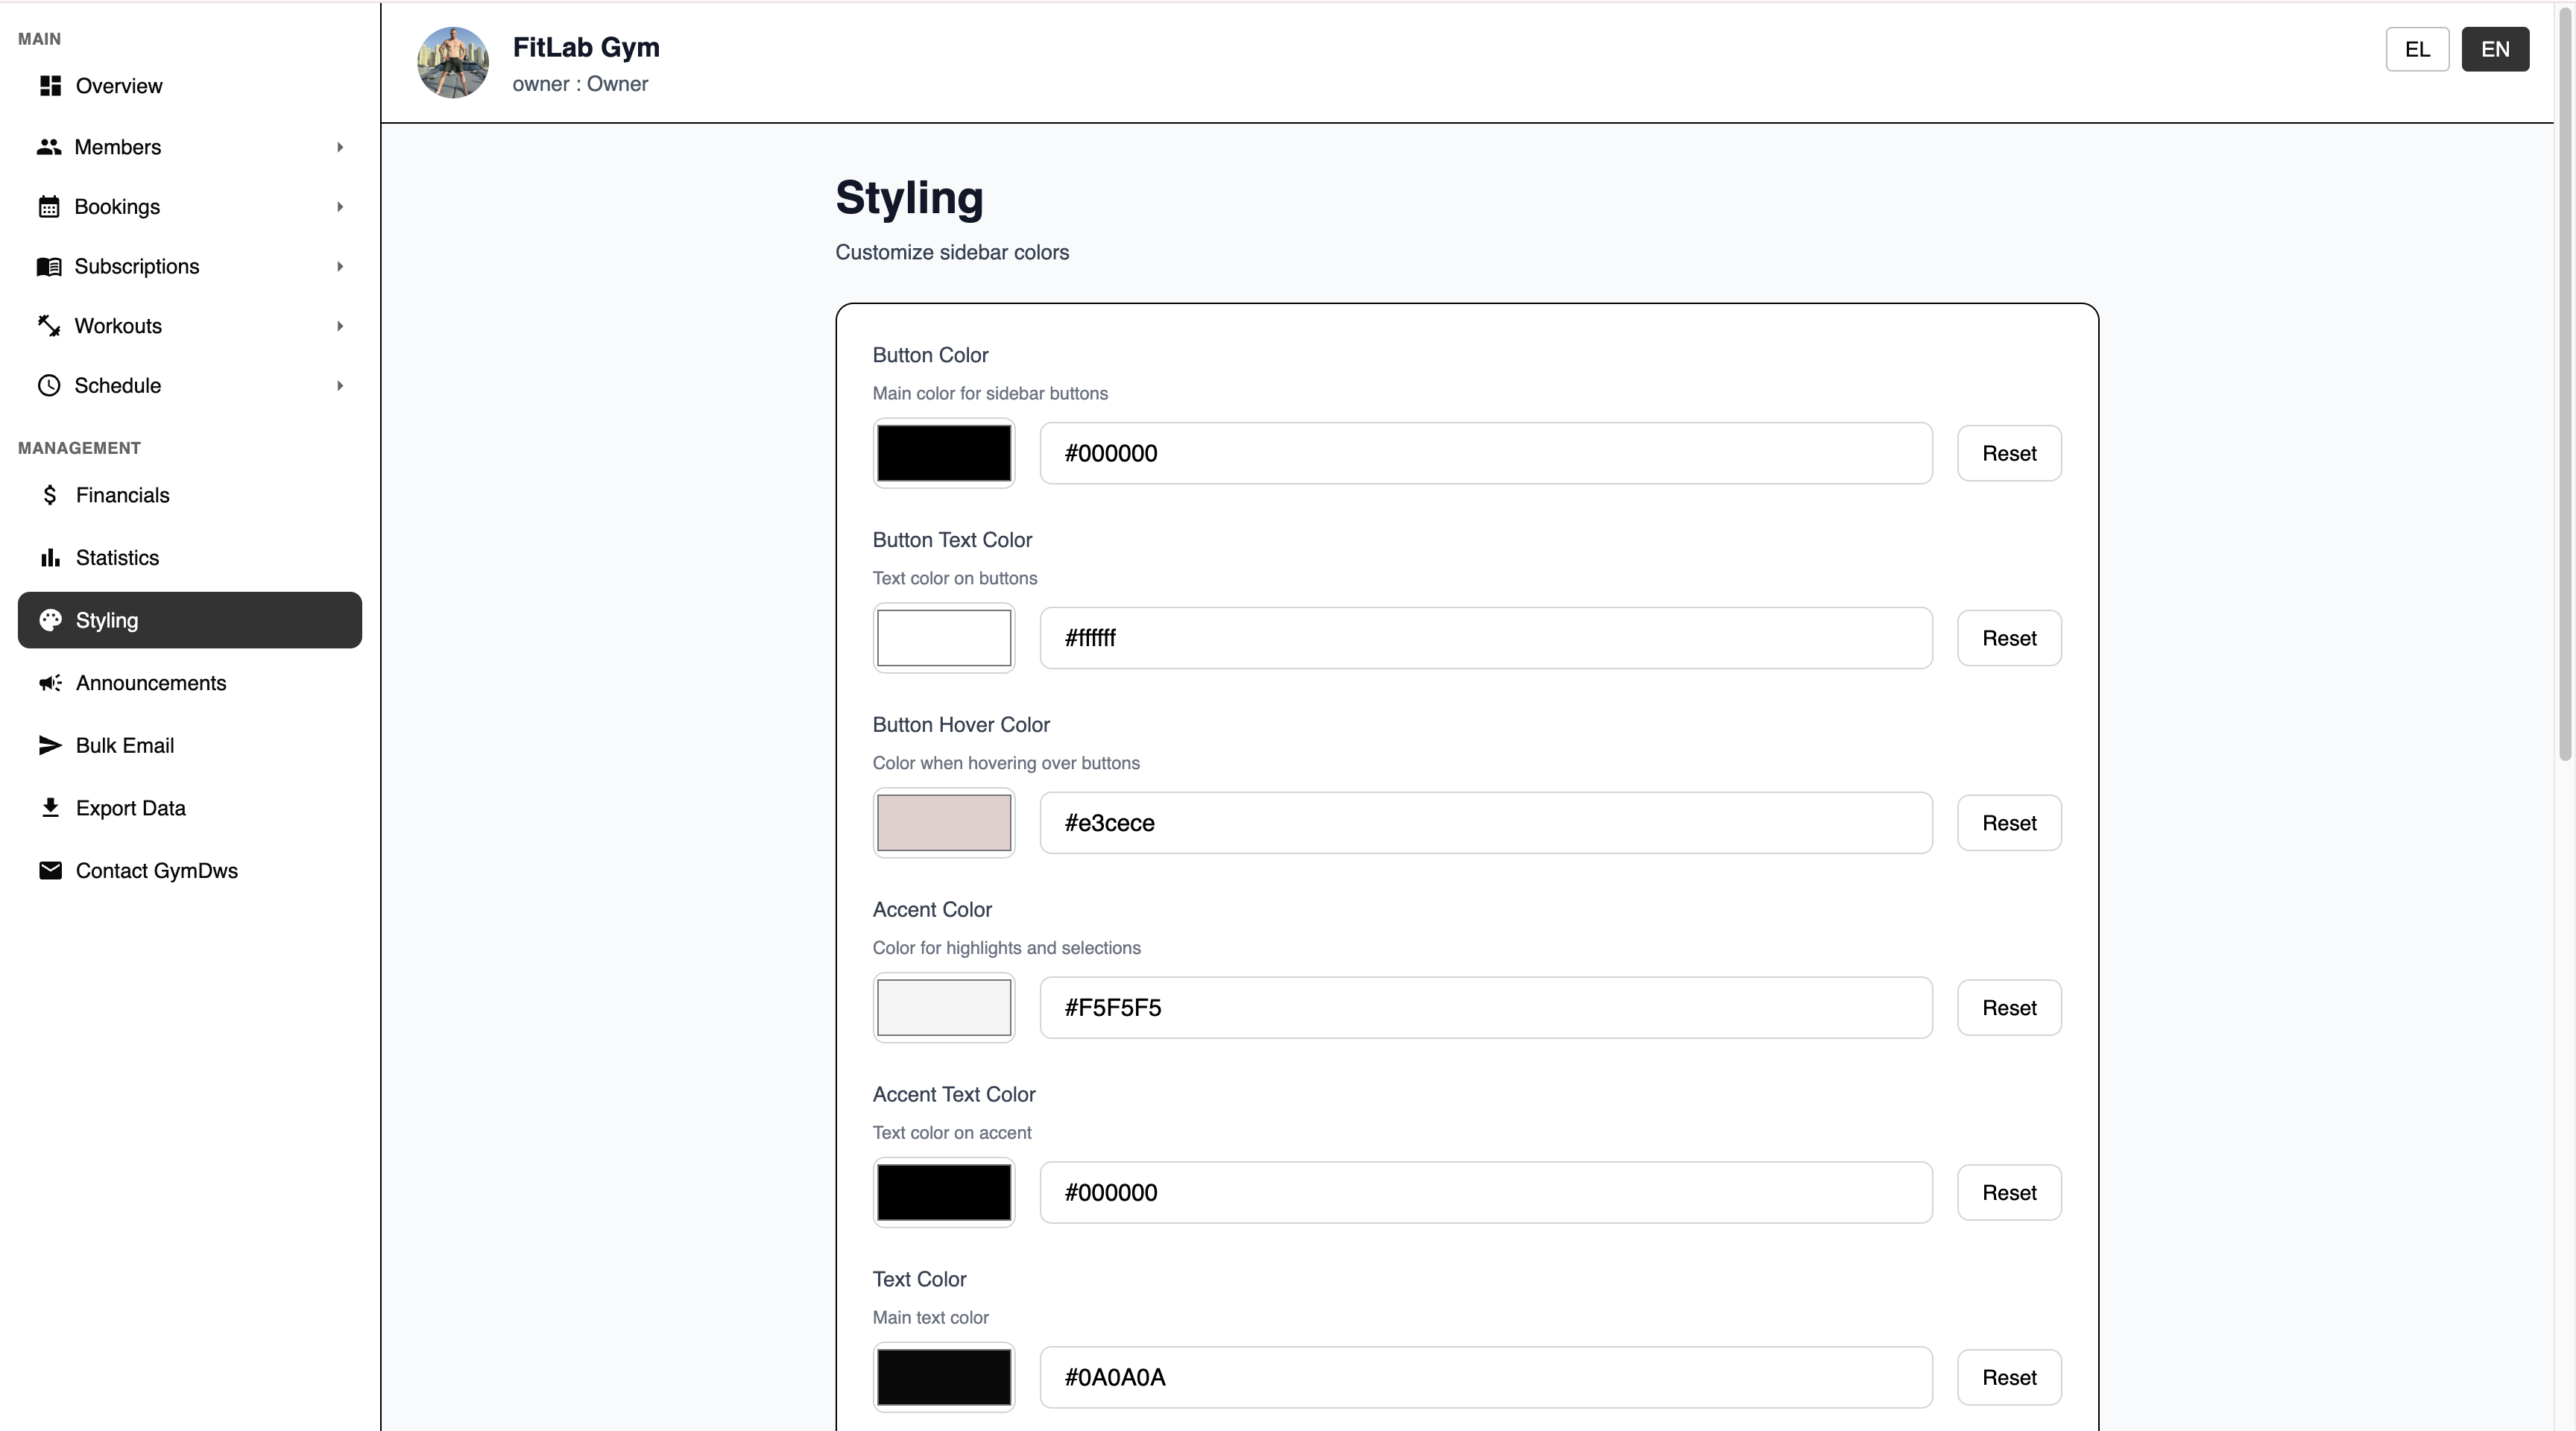Click the Subscriptions book icon
This screenshot has width=2576, height=1431.
pos(49,266)
